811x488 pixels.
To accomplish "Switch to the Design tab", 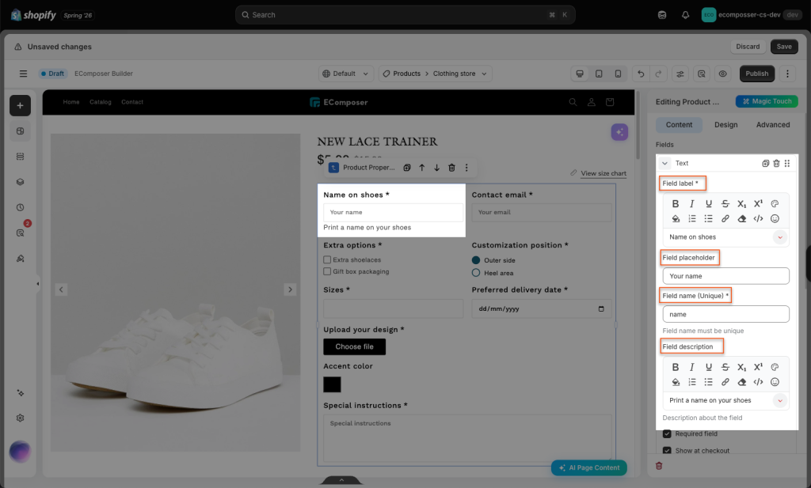I will tap(725, 125).
